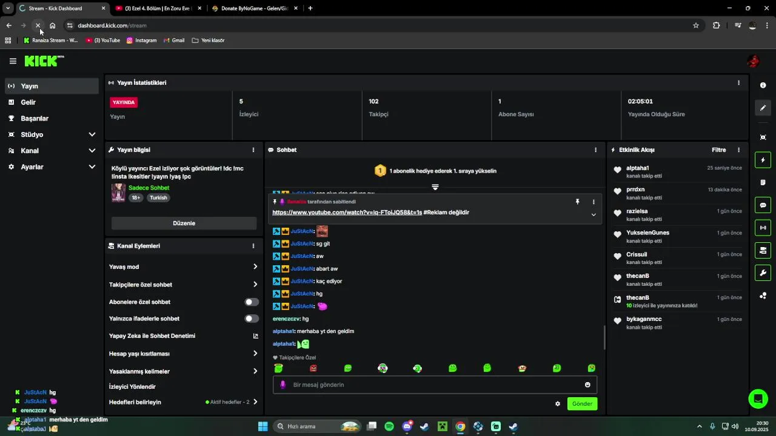776x436 pixels.
Task: Expand the pinned message chevron
Action: [594, 214]
